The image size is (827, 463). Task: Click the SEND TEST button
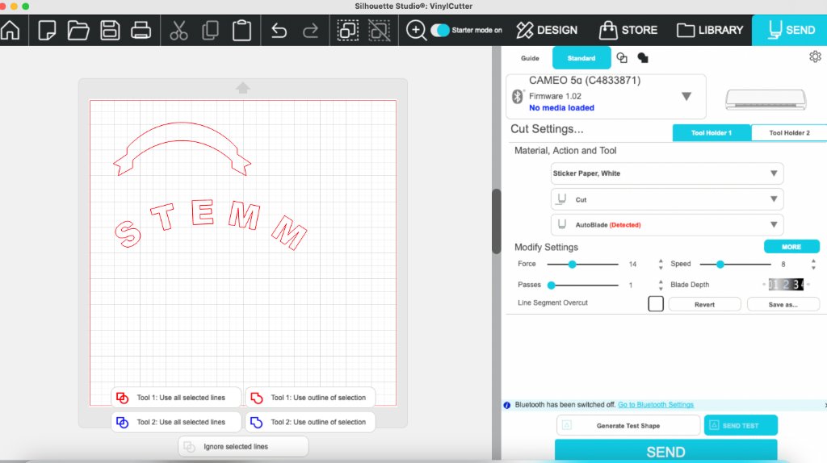coord(741,425)
